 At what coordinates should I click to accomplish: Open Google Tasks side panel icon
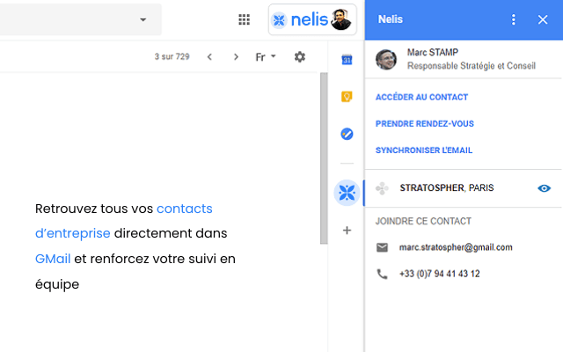[347, 134]
